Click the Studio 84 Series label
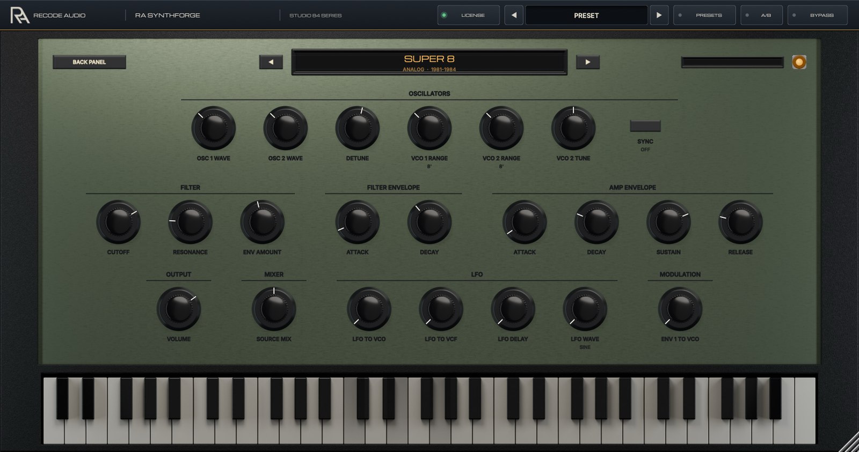This screenshot has height=452, width=859. (315, 16)
